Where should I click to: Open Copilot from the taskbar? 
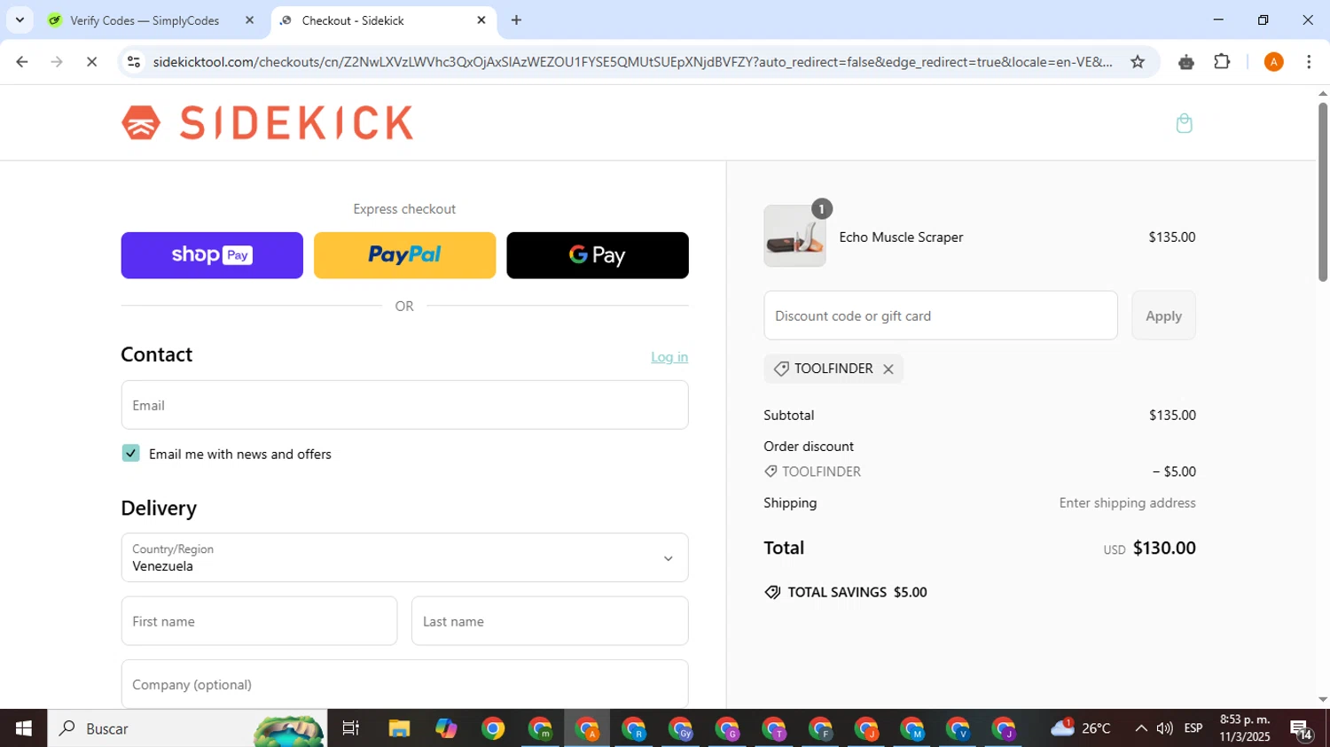tap(446, 728)
